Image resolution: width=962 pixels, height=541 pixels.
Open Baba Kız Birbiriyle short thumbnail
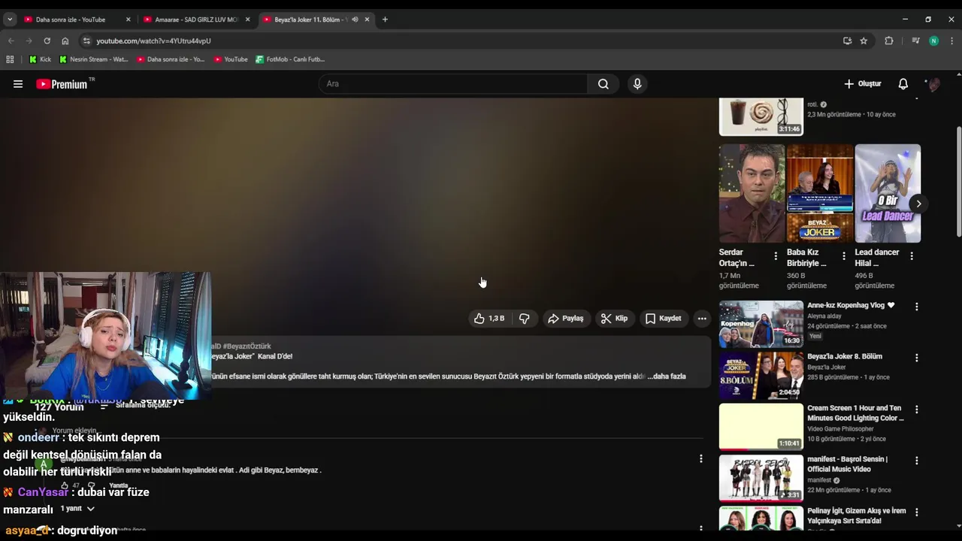pos(819,194)
